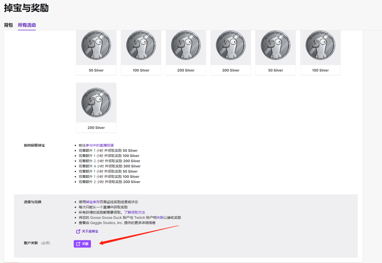Click the text 每次只能从一个直播中获取奖励
Viewport: 382px width, 263px height.
point(103,207)
